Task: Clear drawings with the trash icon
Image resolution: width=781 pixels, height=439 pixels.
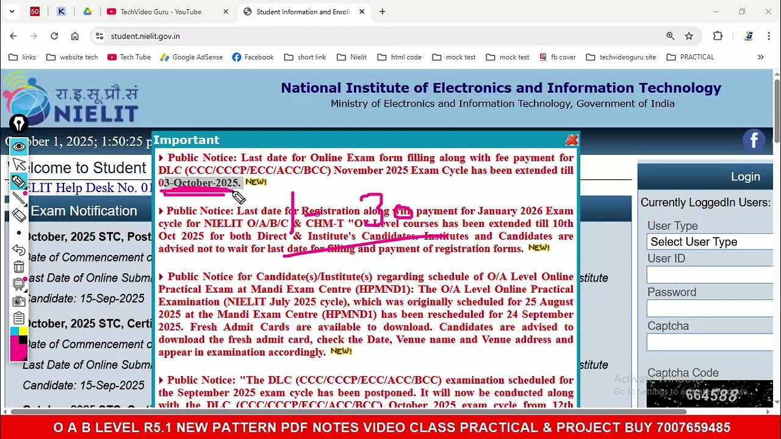Action: coord(19,267)
